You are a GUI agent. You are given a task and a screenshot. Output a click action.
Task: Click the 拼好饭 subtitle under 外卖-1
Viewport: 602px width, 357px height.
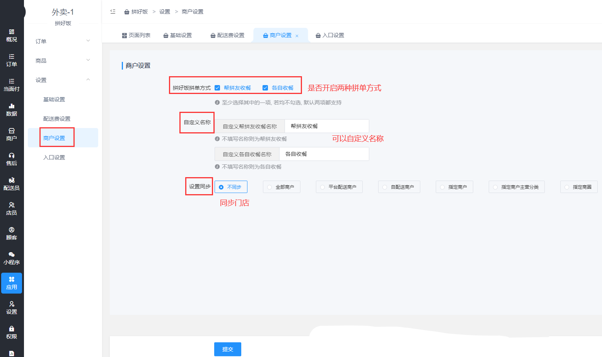click(63, 23)
